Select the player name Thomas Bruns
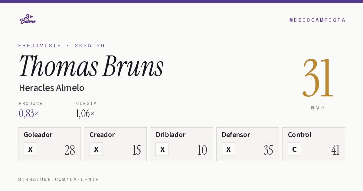 91,66
